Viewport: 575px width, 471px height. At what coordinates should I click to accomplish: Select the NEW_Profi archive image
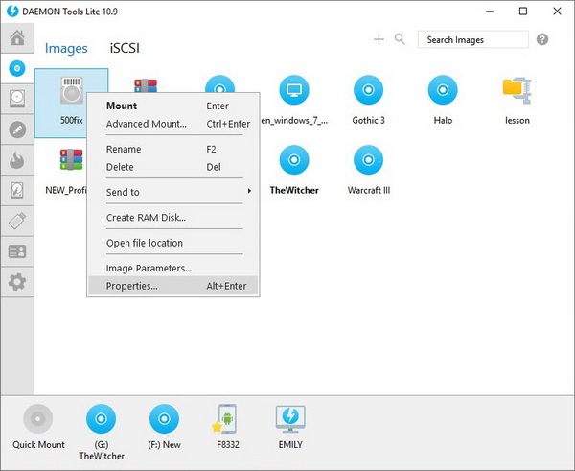[72, 159]
